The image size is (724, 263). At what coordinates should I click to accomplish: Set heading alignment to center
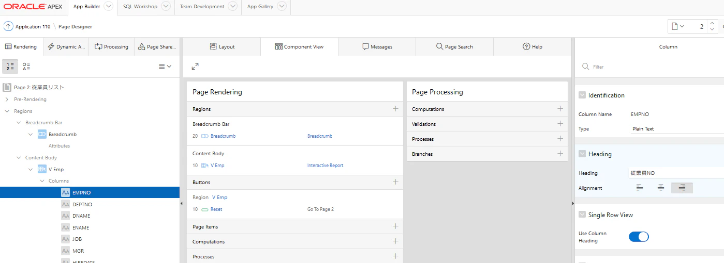(x=661, y=188)
